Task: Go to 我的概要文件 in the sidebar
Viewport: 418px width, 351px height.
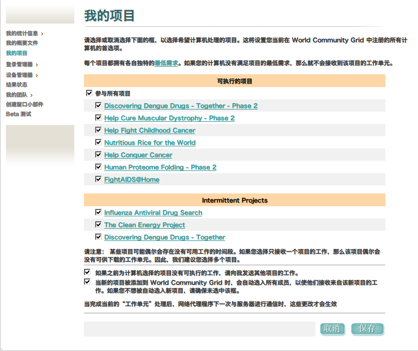Action: pos(22,43)
